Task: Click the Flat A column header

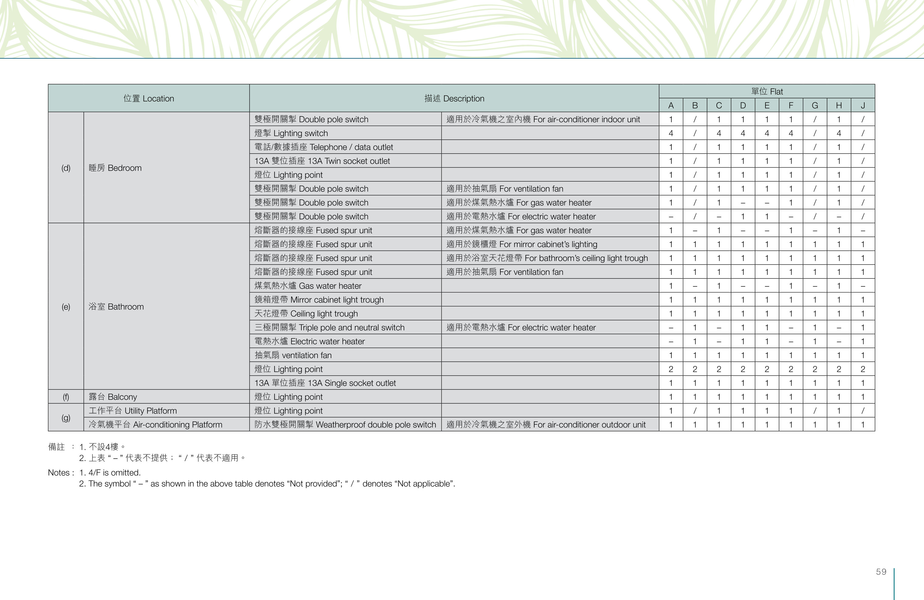Action: [671, 105]
